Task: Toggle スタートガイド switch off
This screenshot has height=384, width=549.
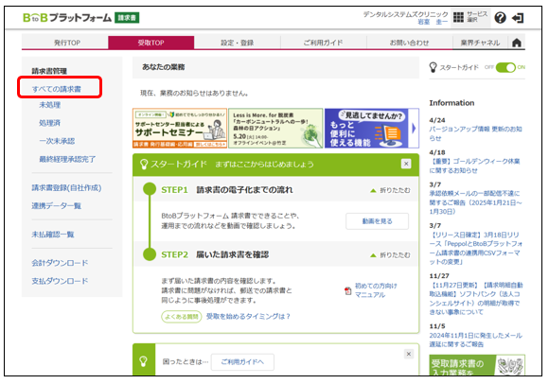Action: [x=505, y=67]
